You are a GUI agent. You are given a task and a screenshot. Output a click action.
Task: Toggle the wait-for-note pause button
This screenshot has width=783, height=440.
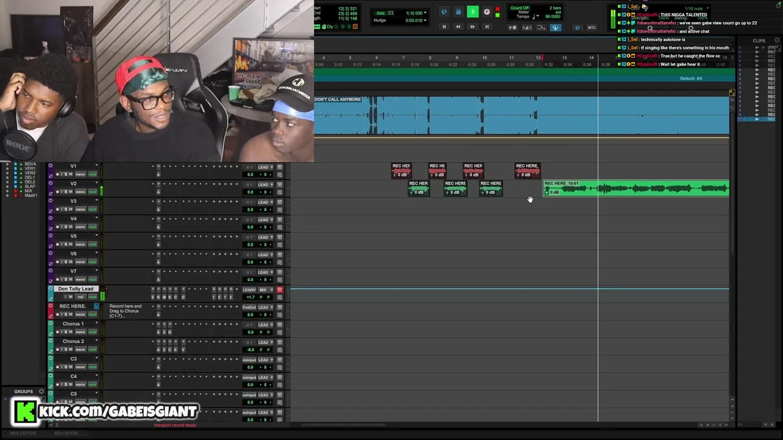tap(513, 28)
